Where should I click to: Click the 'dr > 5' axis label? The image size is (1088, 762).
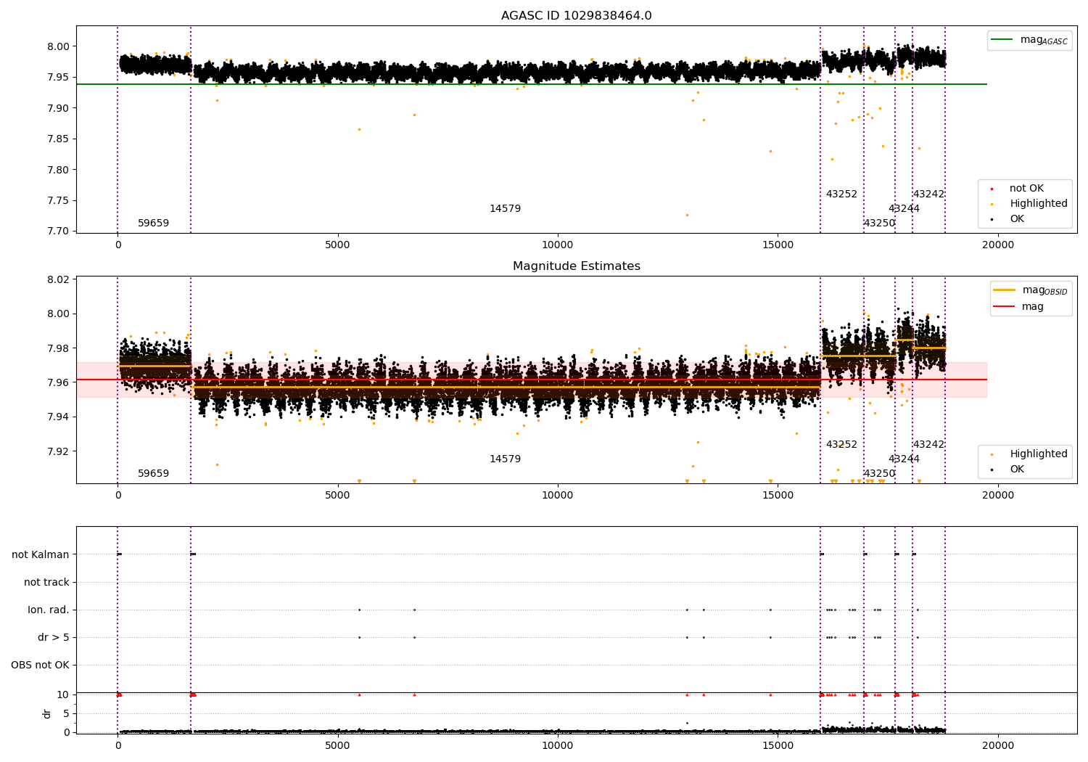(x=54, y=637)
